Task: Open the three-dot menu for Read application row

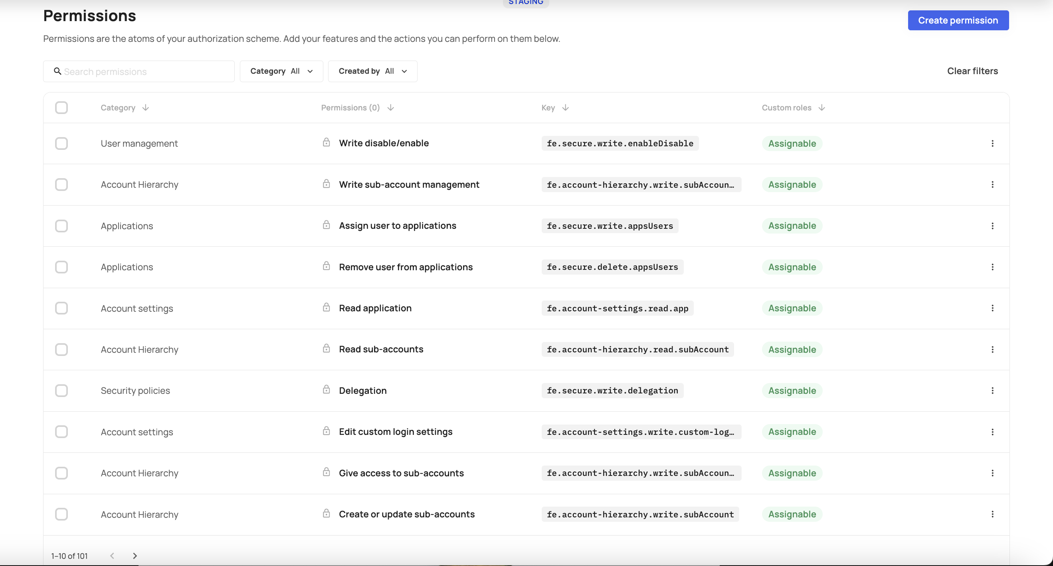Action: 992,308
